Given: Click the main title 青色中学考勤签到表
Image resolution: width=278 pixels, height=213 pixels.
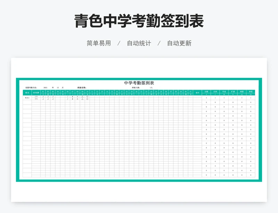Looking at the screenshot, I should (x=139, y=21).
